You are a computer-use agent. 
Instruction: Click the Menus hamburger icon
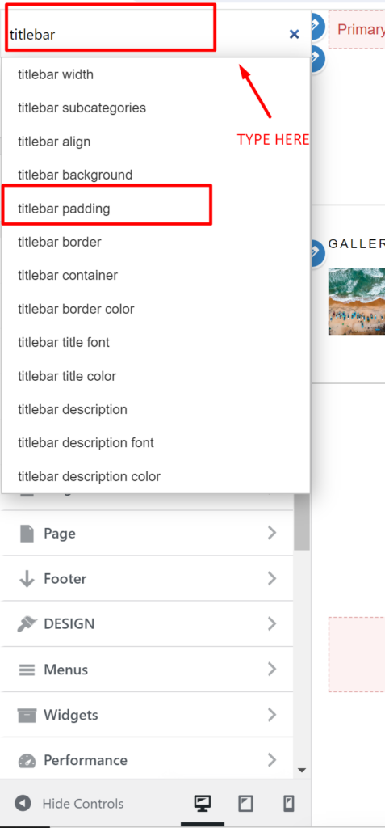click(27, 670)
